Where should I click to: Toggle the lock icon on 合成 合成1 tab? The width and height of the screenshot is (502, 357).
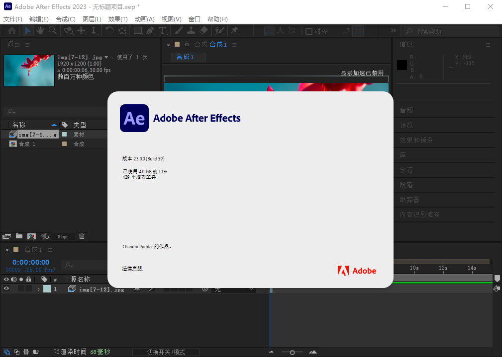[187, 44]
